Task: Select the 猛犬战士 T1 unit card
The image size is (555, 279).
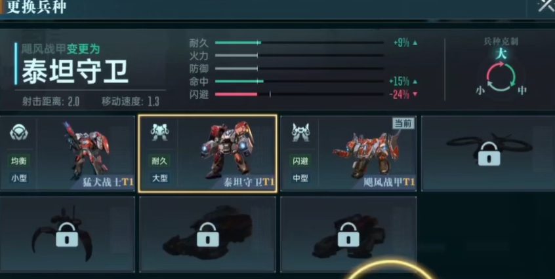Action: [68, 153]
